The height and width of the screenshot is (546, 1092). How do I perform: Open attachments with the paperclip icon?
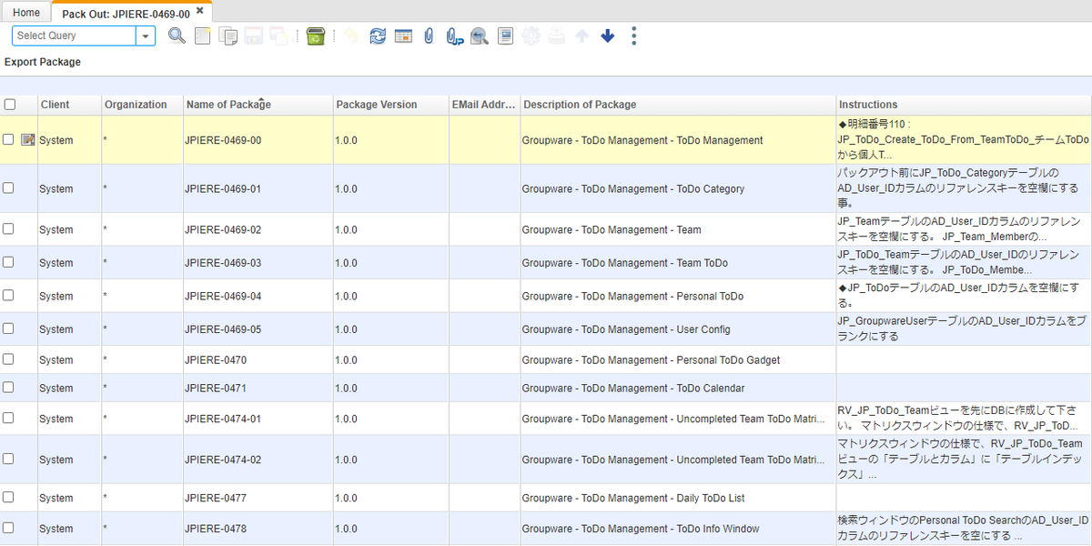coord(429,35)
